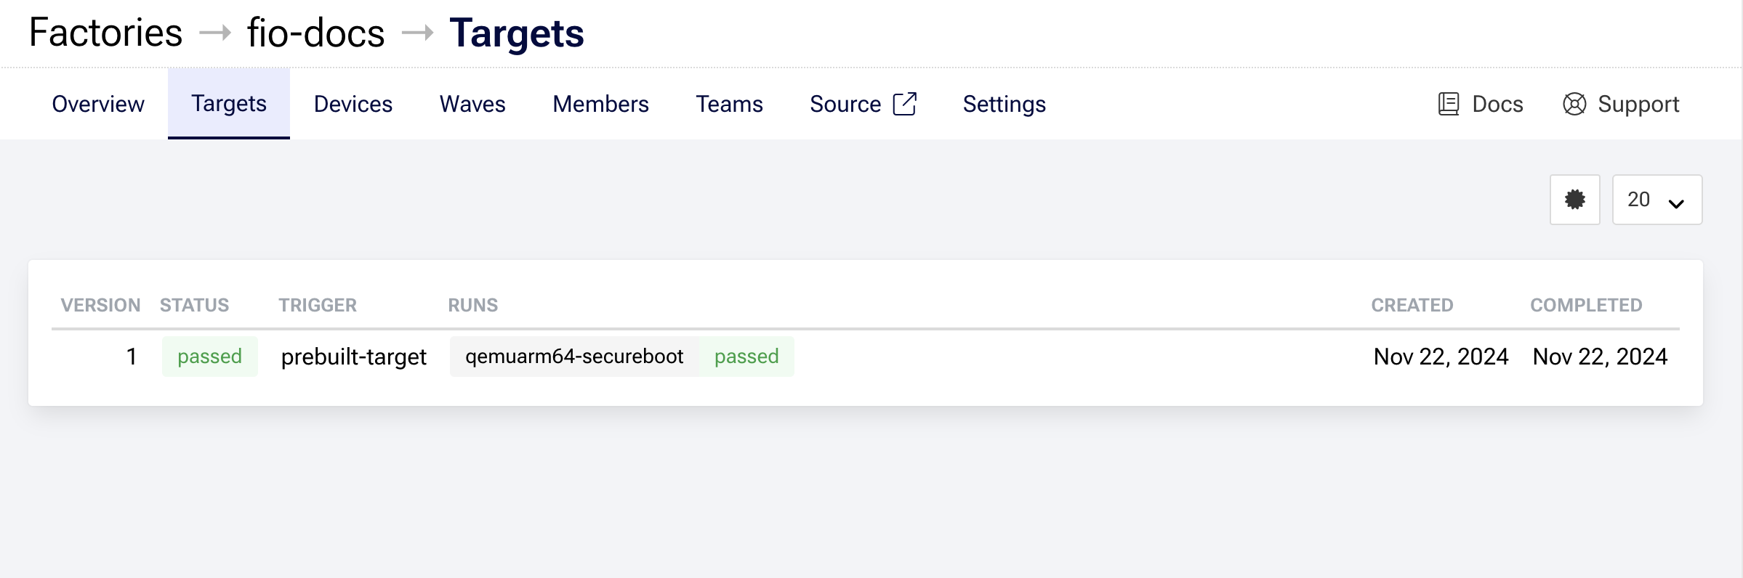Click the Docs book icon
This screenshot has height=578, width=1743.
point(1448,105)
